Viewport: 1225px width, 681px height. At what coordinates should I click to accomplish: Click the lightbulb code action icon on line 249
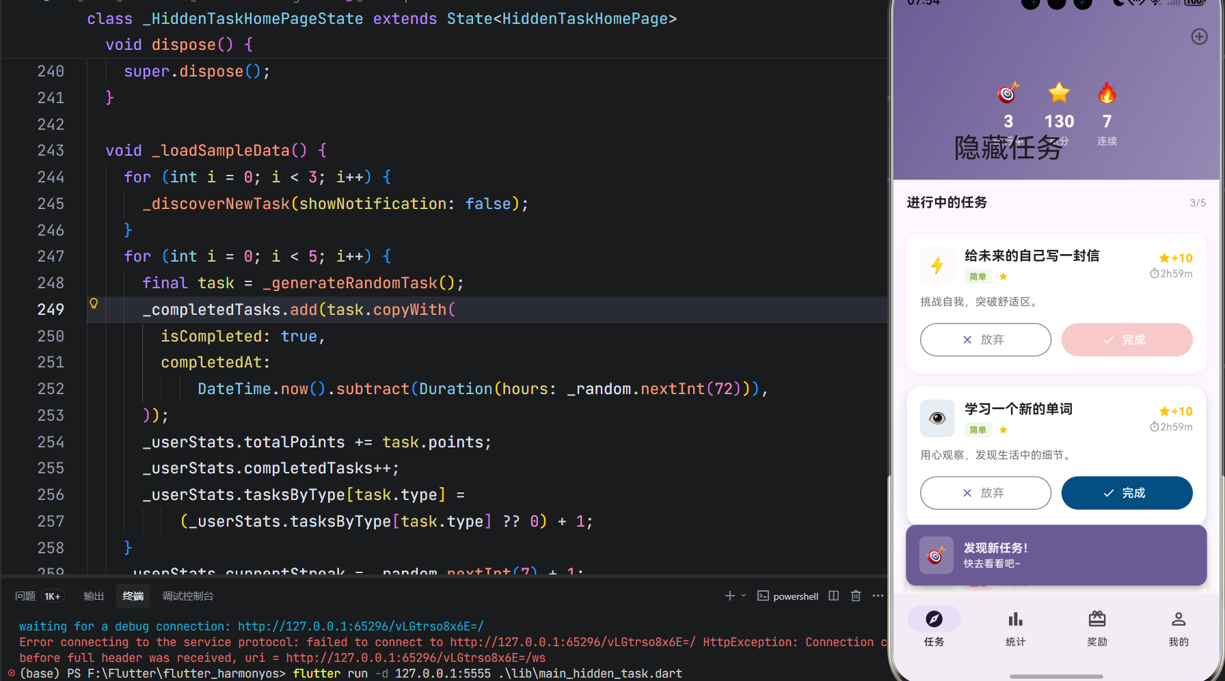pos(94,303)
